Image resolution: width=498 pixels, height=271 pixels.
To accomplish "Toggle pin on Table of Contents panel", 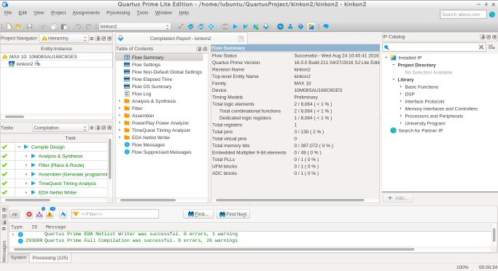I will 199,49.
